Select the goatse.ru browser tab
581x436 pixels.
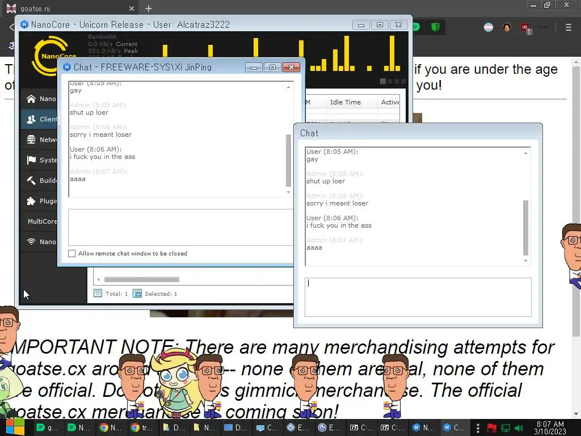pos(70,8)
